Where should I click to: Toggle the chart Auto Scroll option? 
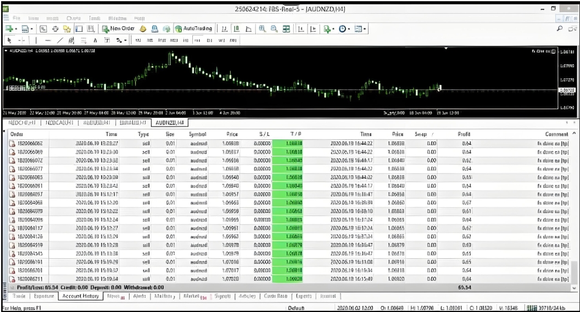pos(301,29)
